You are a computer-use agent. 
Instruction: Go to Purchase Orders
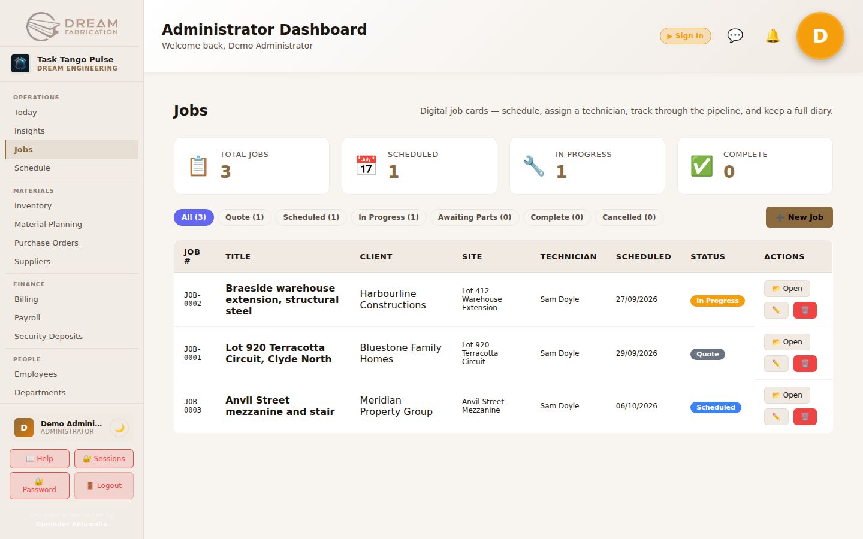(71, 243)
